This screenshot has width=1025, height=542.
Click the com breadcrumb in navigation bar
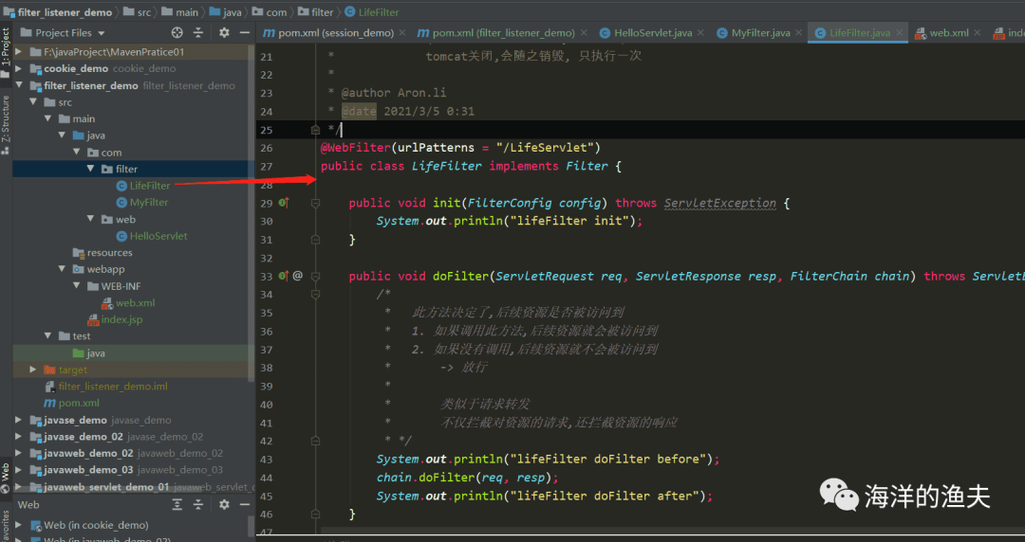[x=270, y=11]
